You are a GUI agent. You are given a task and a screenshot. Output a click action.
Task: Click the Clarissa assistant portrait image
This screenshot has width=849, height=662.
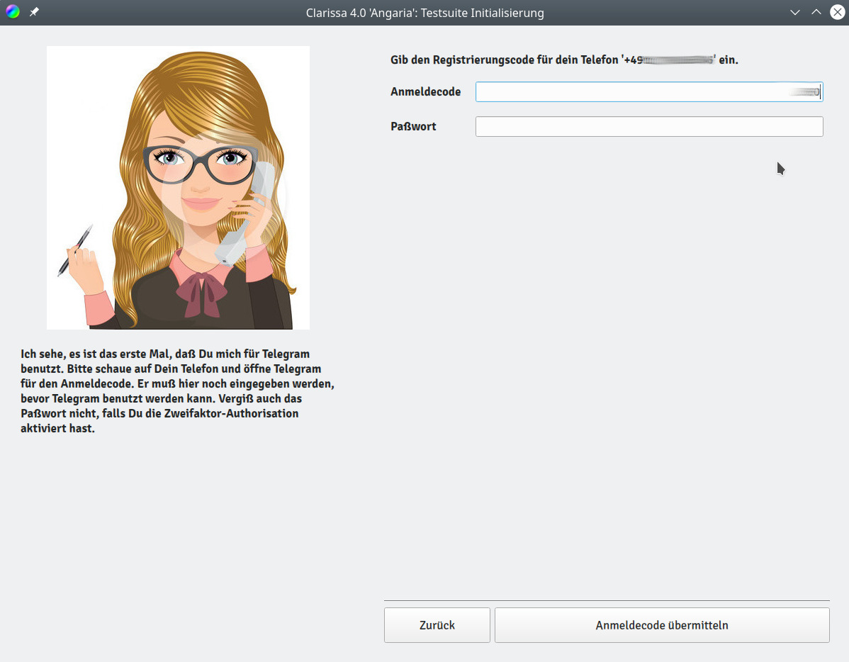178,187
